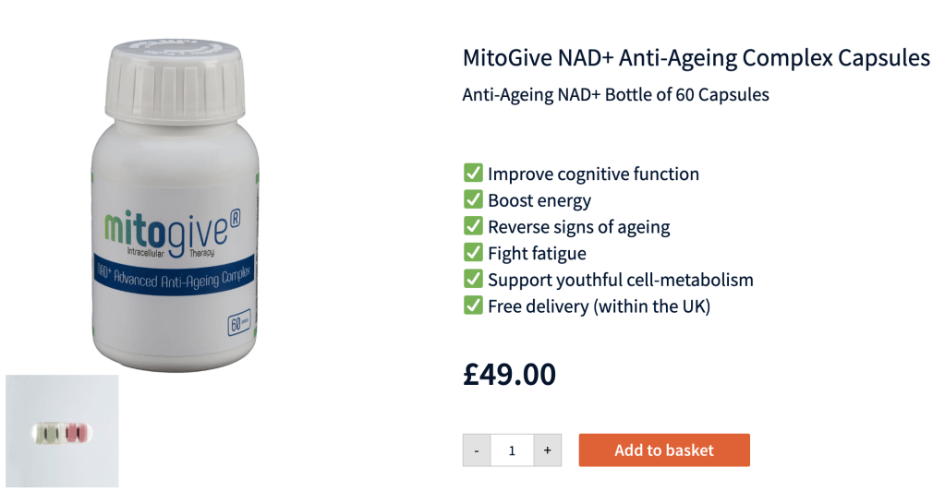Click the Add to basket button
Viewport: 945px width, 504px height.
(x=664, y=450)
